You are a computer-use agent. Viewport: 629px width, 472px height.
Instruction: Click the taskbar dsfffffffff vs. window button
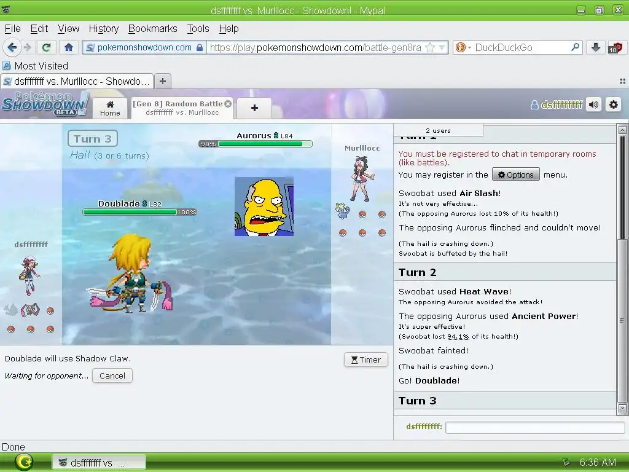tap(99, 463)
